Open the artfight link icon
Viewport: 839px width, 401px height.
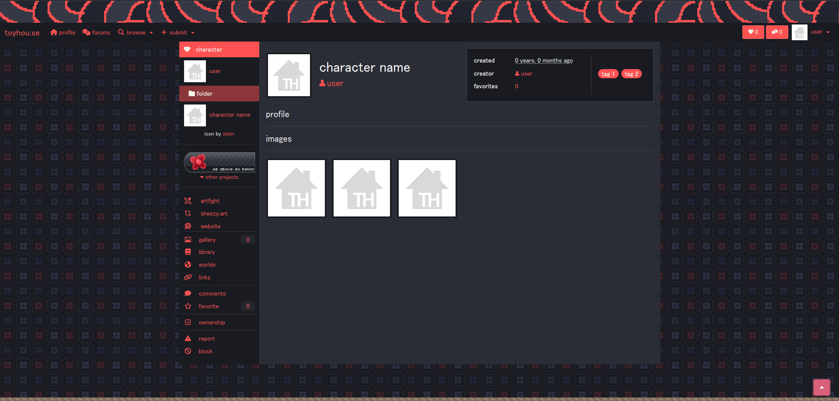click(x=188, y=200)
